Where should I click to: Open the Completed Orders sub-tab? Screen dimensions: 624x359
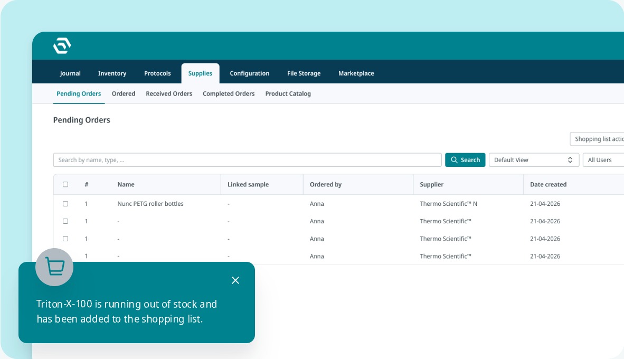(229, 94)
